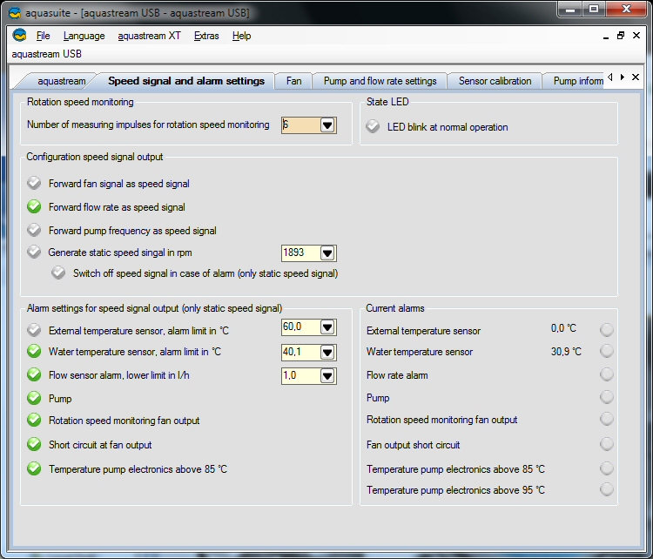Close the inner aquastream USB document window

636,36
